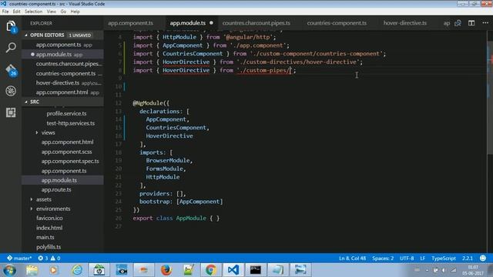The width and height of the screenshot is (493, 277).
Task: Click the errors count icon in status bar
Action: pos(43,259)
